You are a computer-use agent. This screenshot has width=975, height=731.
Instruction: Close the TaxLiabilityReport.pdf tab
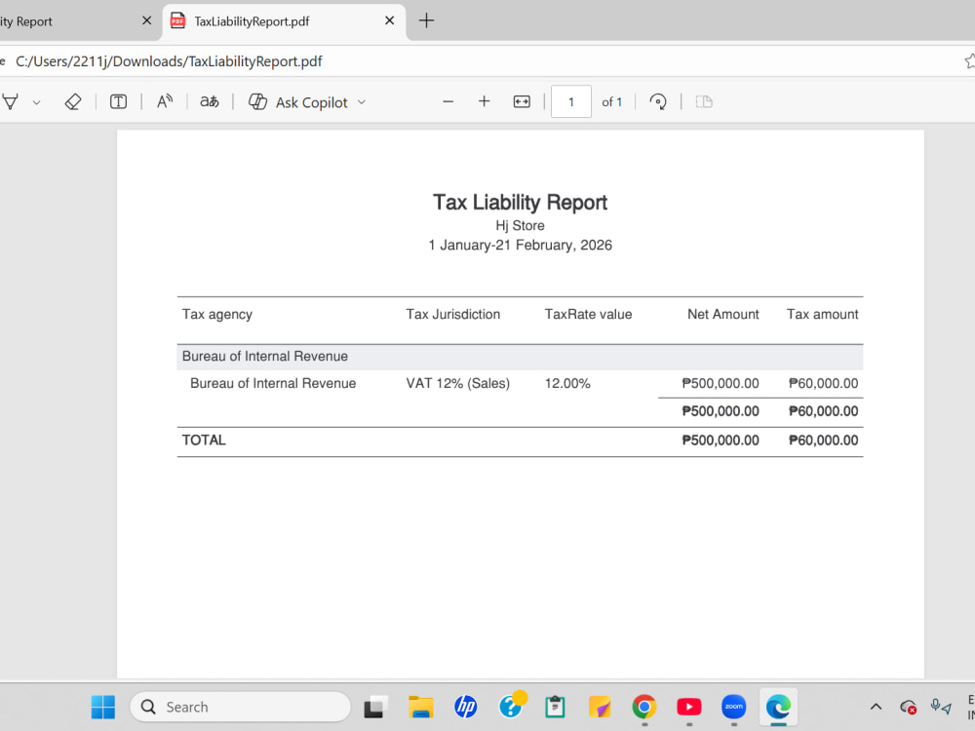point(390,20)
